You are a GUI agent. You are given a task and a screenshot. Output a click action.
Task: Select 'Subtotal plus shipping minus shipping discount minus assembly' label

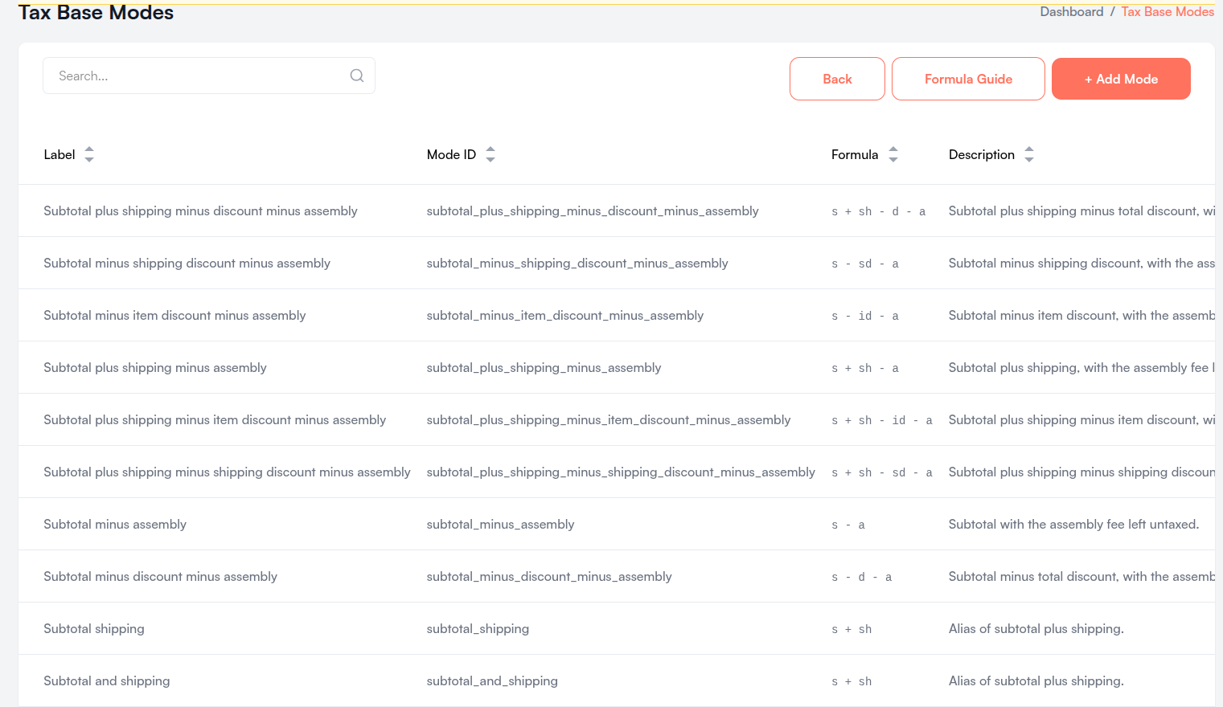pos(227,472)
